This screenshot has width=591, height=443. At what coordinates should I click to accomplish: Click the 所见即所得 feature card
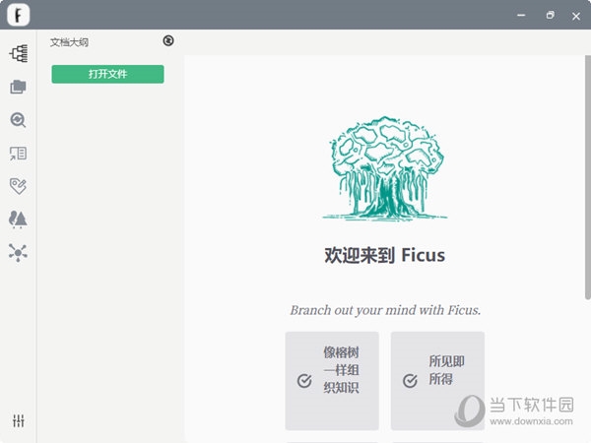pyautogui.click(x=437, y=381)
